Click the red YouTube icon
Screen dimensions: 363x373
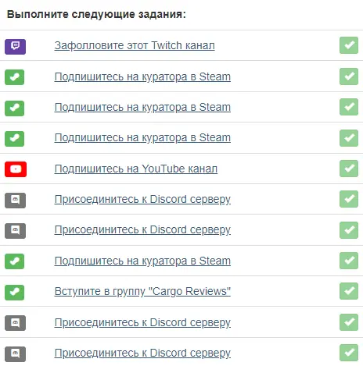coord(16,169)
